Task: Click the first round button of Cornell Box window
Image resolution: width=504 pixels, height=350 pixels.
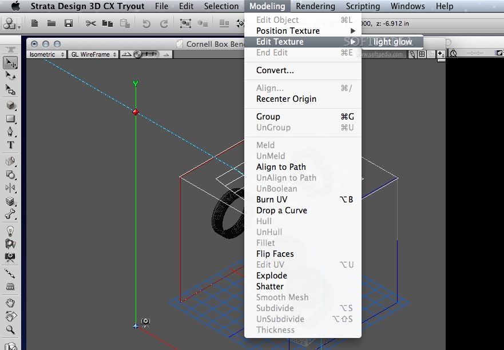Action: point(34,44)
